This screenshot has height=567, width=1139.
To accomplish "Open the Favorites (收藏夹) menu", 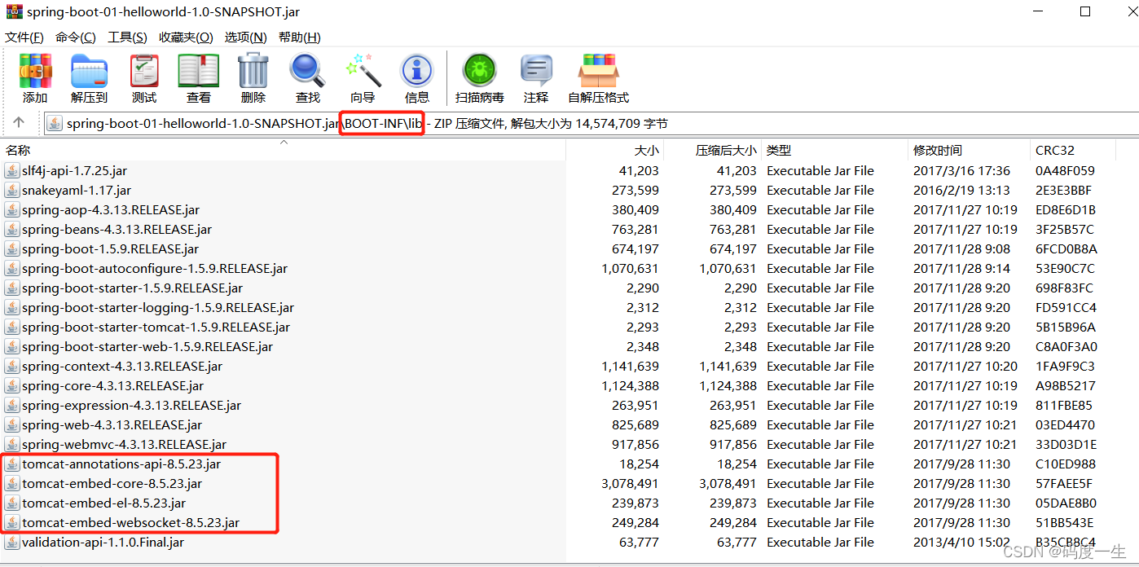I will [x=186, y=37].
